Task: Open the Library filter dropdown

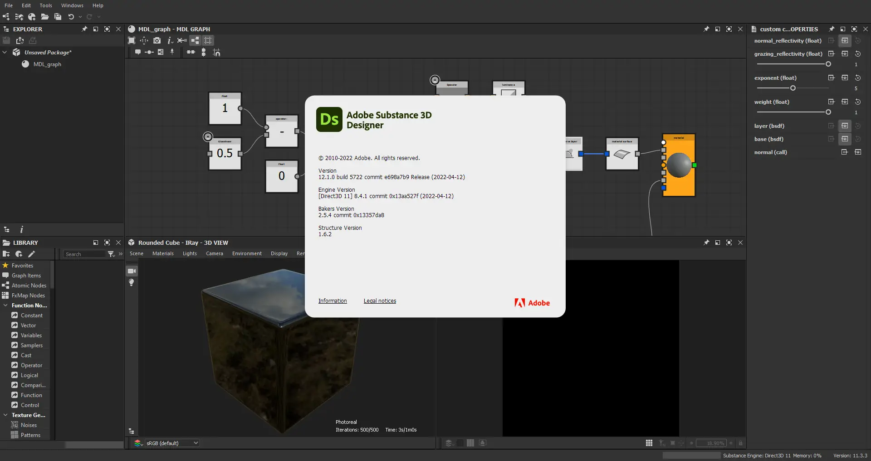Action: [x=111, y=254]
